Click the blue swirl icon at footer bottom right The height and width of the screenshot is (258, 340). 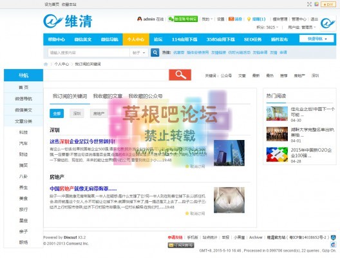pyautogui.click(x=333, y=244)
